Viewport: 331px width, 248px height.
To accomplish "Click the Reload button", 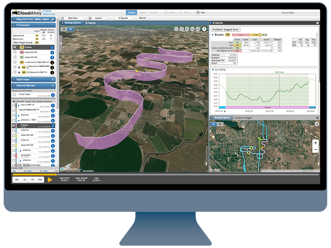I will 142,18.
